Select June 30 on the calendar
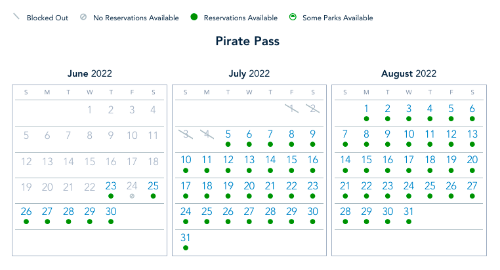 (x=111, y=212)
